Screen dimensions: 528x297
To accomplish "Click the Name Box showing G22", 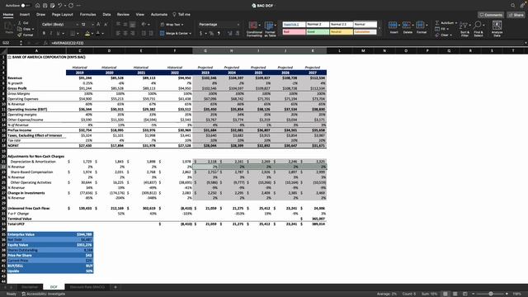I will (10, 43).
